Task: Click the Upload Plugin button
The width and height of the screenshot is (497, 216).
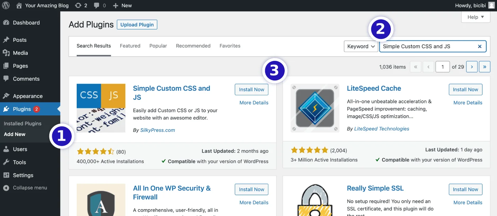Action: coord(137,24)
